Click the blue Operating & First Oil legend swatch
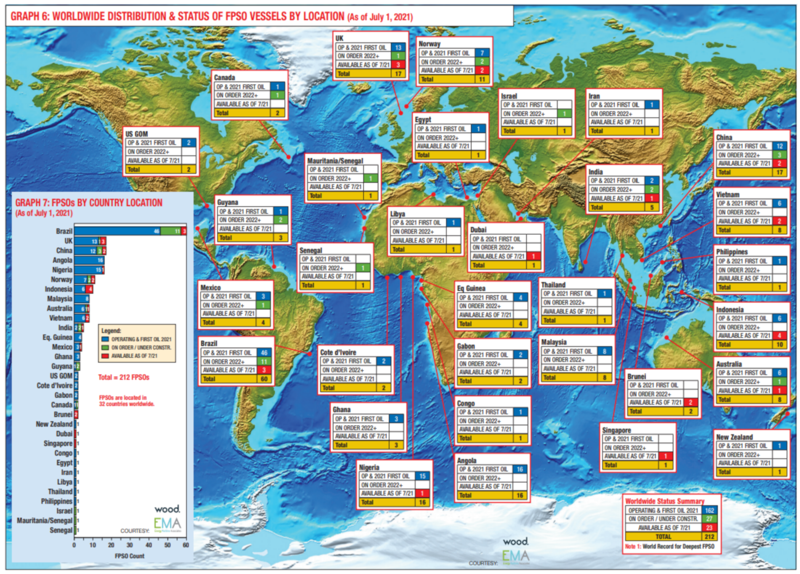 105,339
